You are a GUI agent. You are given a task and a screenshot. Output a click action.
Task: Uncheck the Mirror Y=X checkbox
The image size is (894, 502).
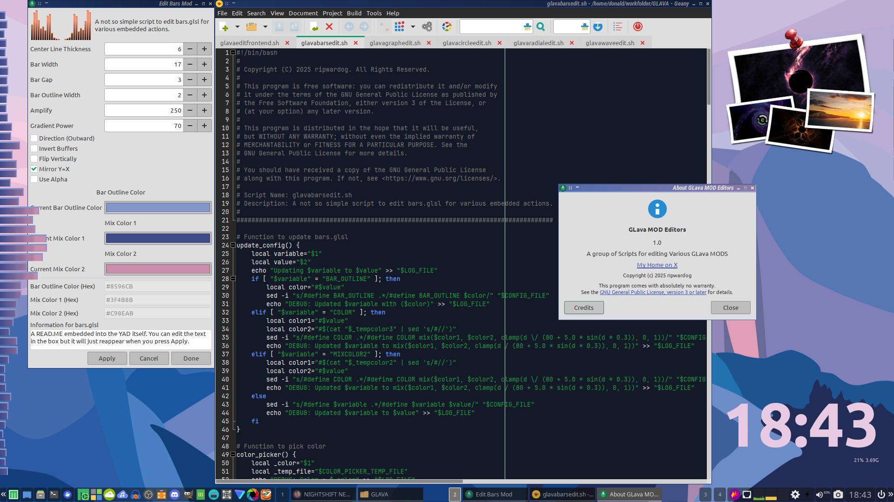(x=34, y=169)
